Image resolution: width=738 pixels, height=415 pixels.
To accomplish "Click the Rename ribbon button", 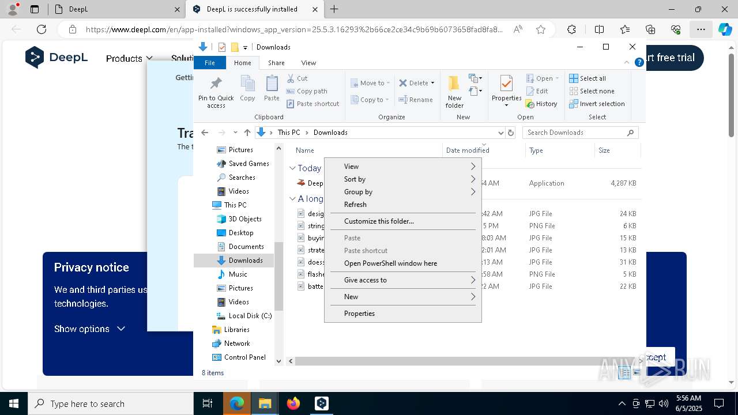I will pyautogui.click(x=416, y=100).
